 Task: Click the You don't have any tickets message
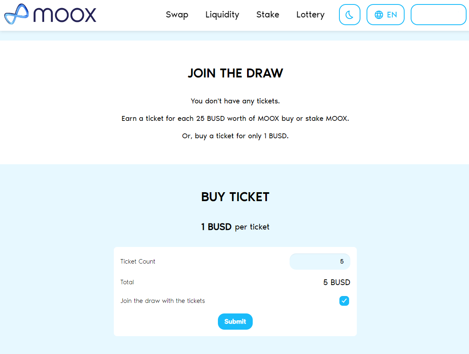coord(235,101)
